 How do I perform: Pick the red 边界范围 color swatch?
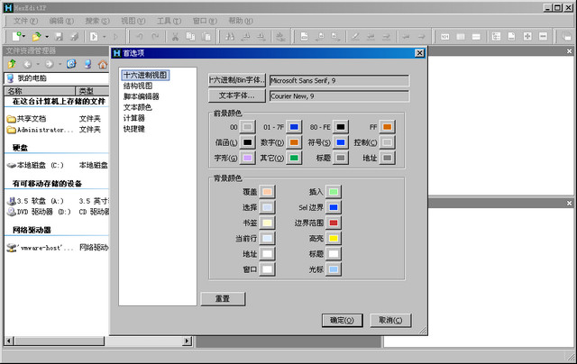334,223
